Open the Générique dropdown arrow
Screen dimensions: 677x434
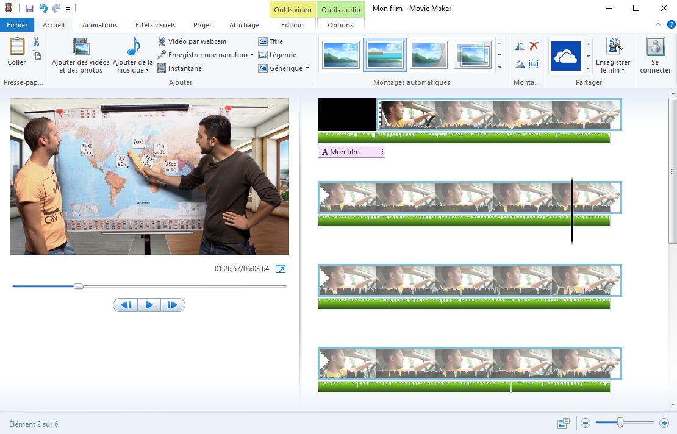click(x=307, y=68)
